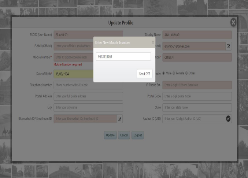Viewport: 248px width, 178px height.
Task: Select the Female gender option
Action: [x=174, y=73]
